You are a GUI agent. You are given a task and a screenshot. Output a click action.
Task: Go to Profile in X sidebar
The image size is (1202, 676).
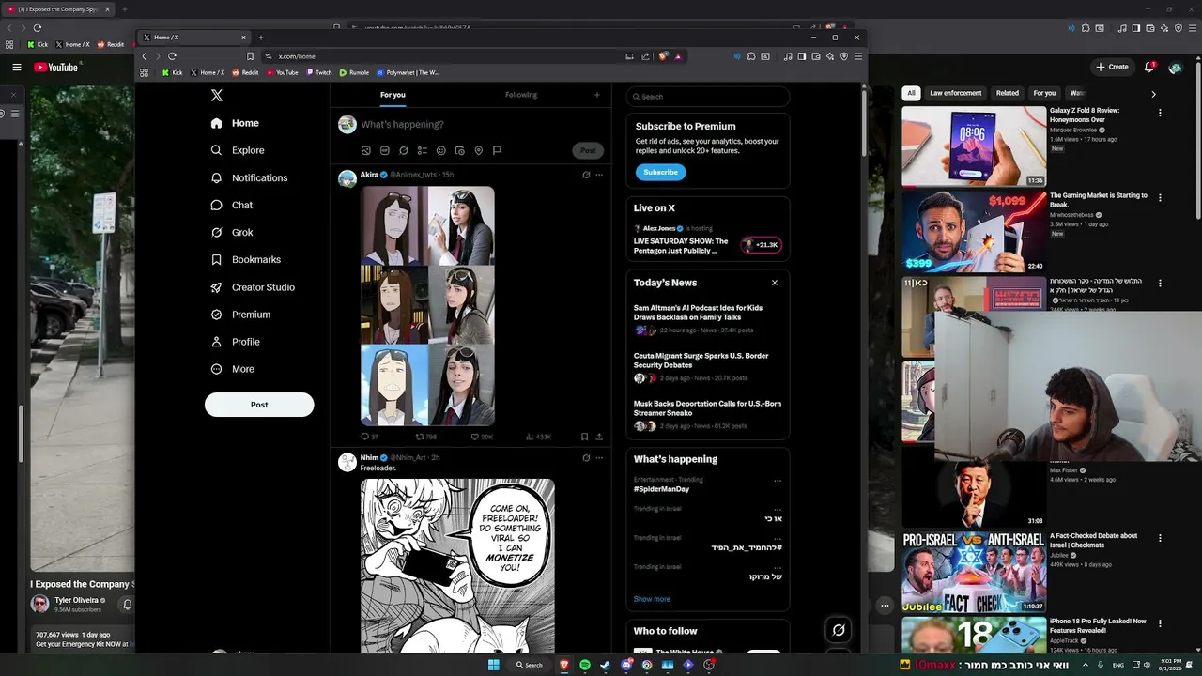[236, 342]
